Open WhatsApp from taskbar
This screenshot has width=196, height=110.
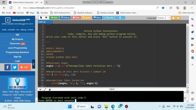click(120, 106)
